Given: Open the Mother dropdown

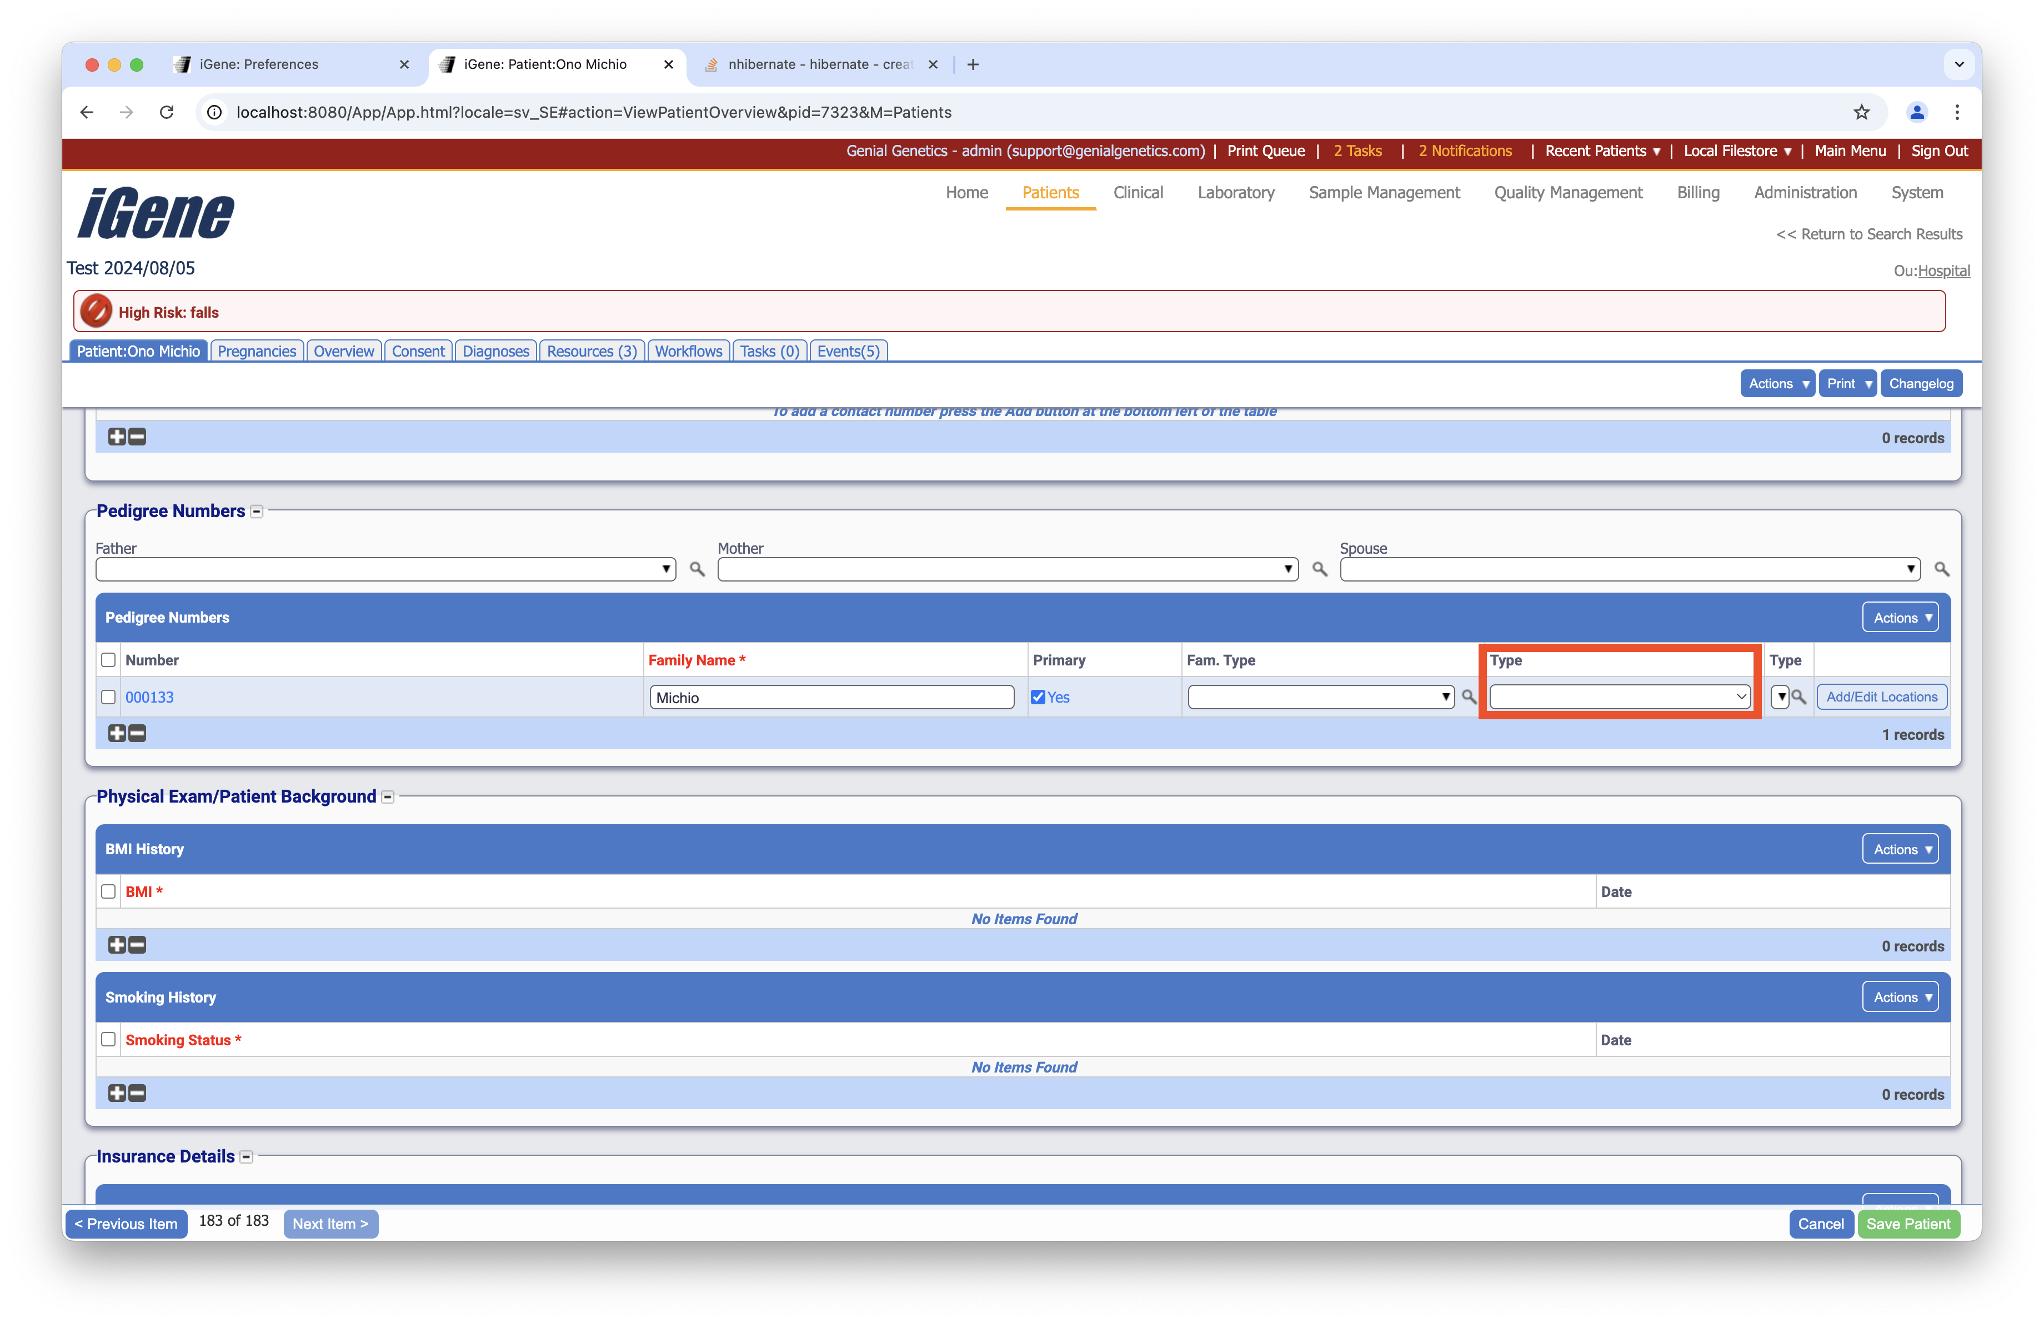Looking at the screenshot, I should click(x=1006, y=569).
